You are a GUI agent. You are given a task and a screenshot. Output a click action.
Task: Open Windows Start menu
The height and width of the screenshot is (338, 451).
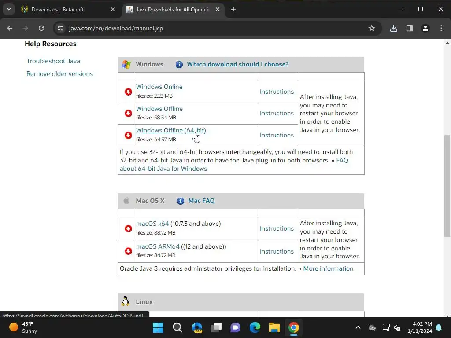pos(158,327)
